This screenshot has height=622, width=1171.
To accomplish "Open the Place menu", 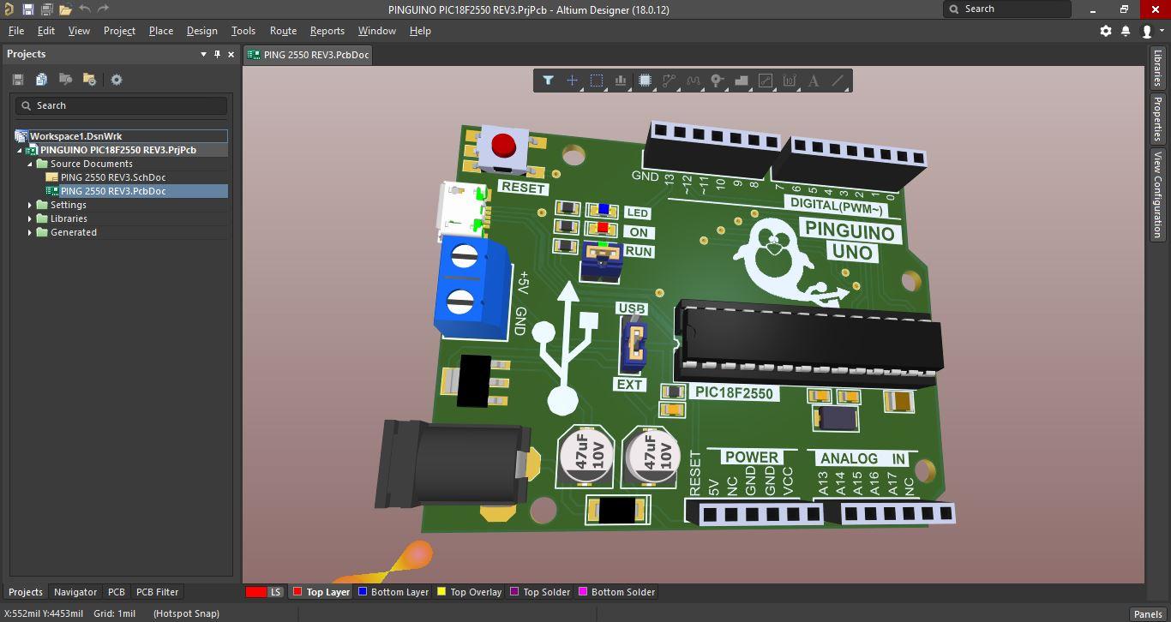I will tap(161, 31).
